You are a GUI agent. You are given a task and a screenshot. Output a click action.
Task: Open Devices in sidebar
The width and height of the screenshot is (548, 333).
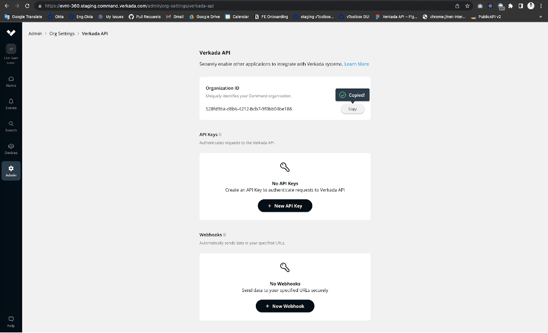coord(11,149)
